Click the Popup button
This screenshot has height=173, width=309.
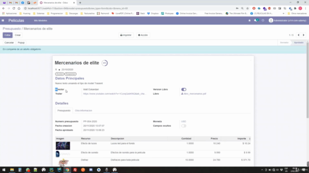(21, 43)
